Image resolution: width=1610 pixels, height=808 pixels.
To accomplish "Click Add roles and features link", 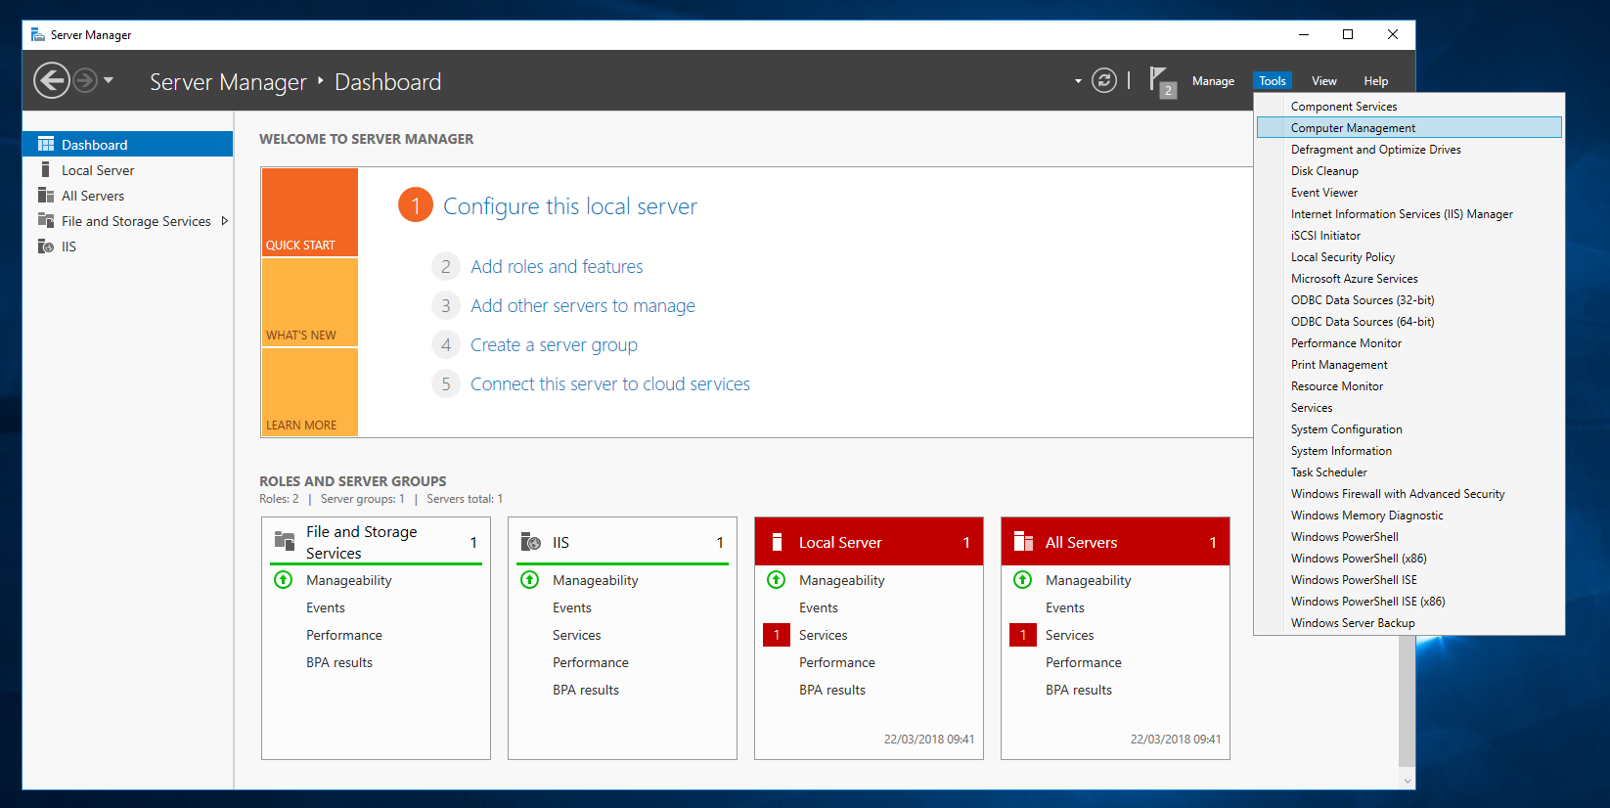I will (557, 266).
